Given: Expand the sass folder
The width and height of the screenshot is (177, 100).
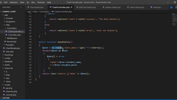Looking at the screenshot, I should 7,78.
